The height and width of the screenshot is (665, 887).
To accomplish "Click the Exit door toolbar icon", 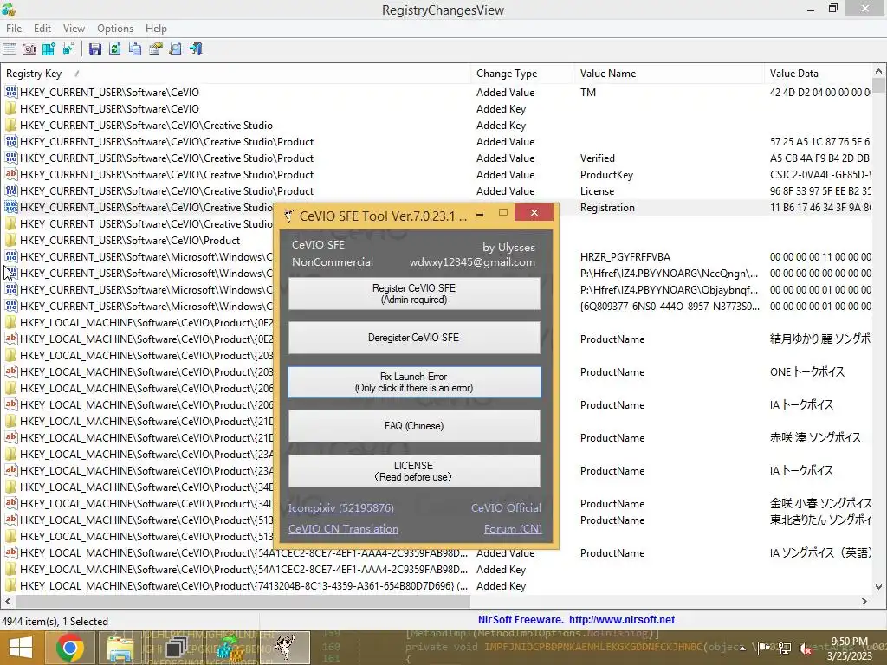I will click(196, 49).
